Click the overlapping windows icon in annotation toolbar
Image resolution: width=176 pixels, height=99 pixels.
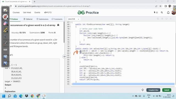click(x=5, y=63)
